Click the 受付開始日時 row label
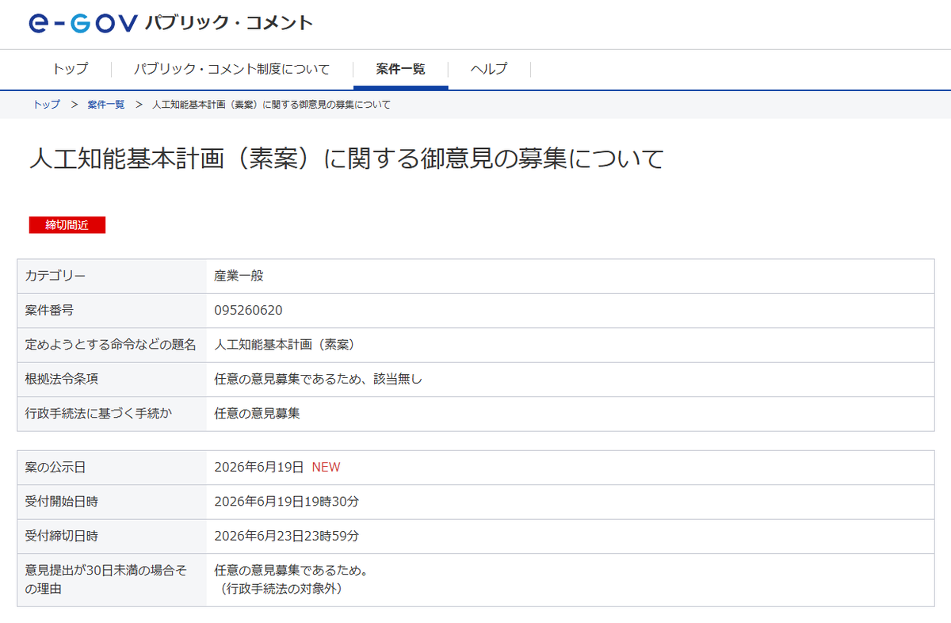 point(62,502)
